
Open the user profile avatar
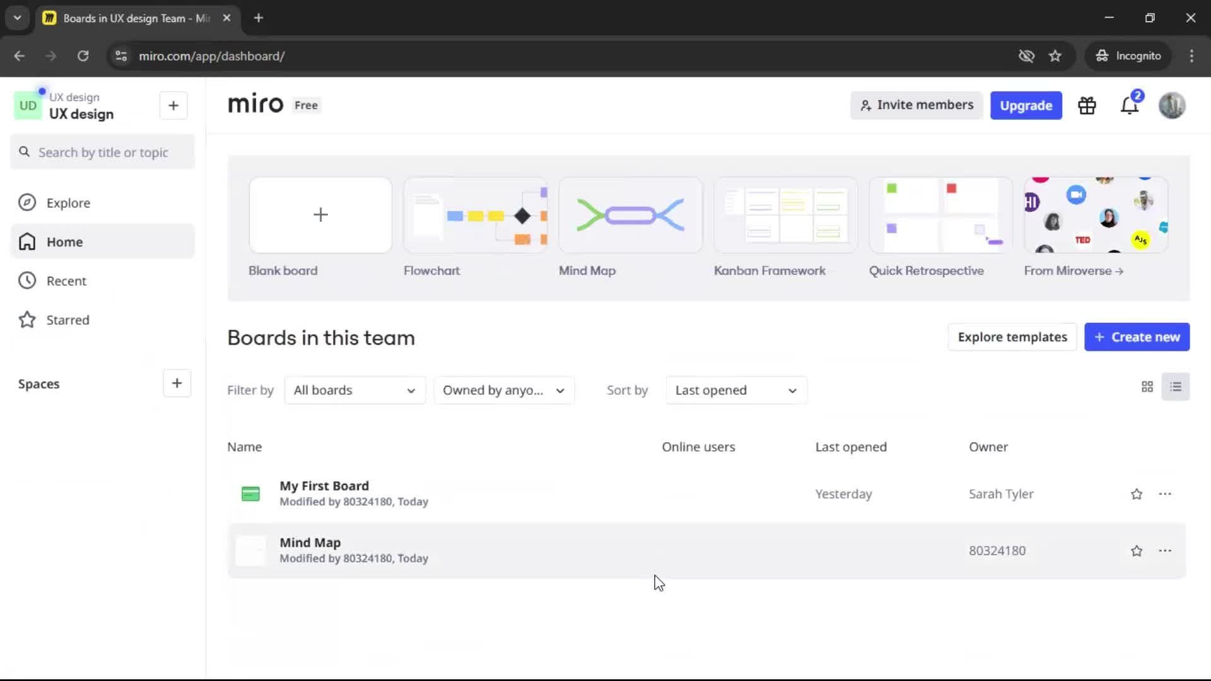[x=1172, y=105]
